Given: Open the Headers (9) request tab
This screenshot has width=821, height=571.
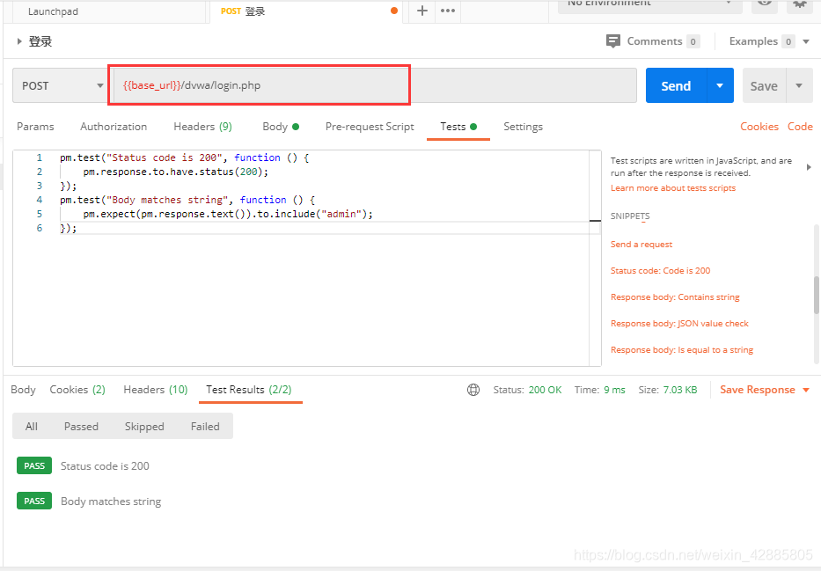Looking at the screenshot, I should tap(202, 127).
